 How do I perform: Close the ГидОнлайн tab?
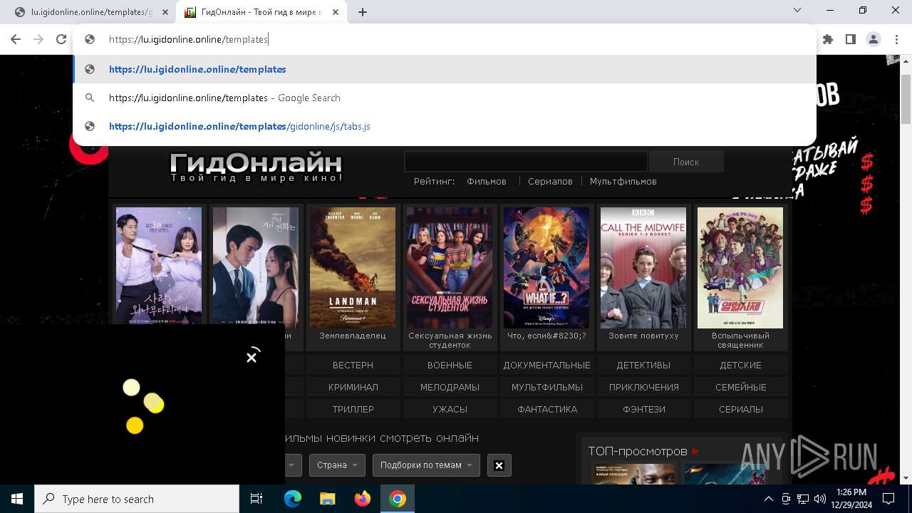[x=337, y=12]
